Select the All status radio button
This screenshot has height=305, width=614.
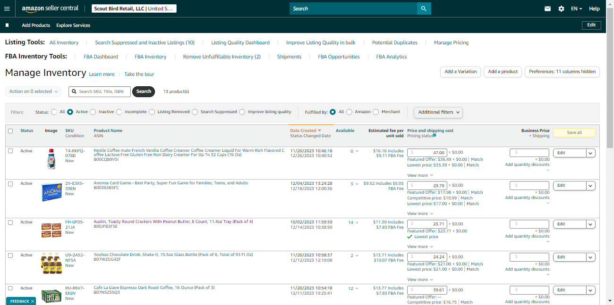tap(54, 112)
